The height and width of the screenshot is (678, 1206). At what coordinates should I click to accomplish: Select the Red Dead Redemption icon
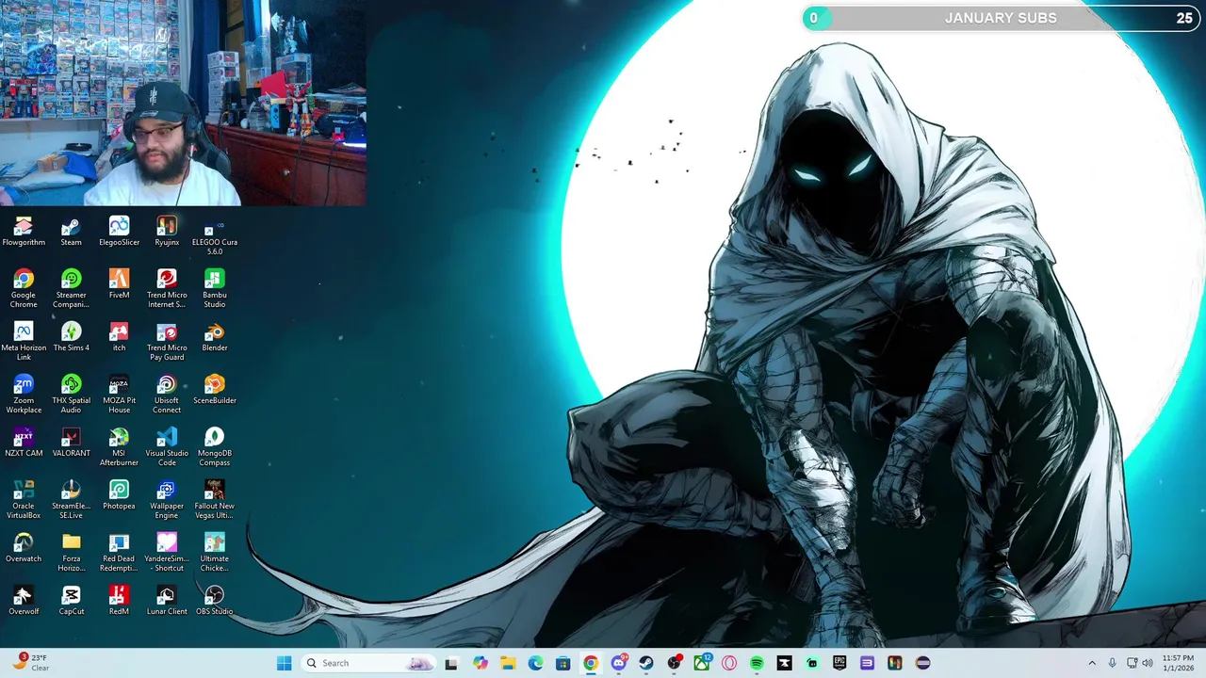click(119, 553)
